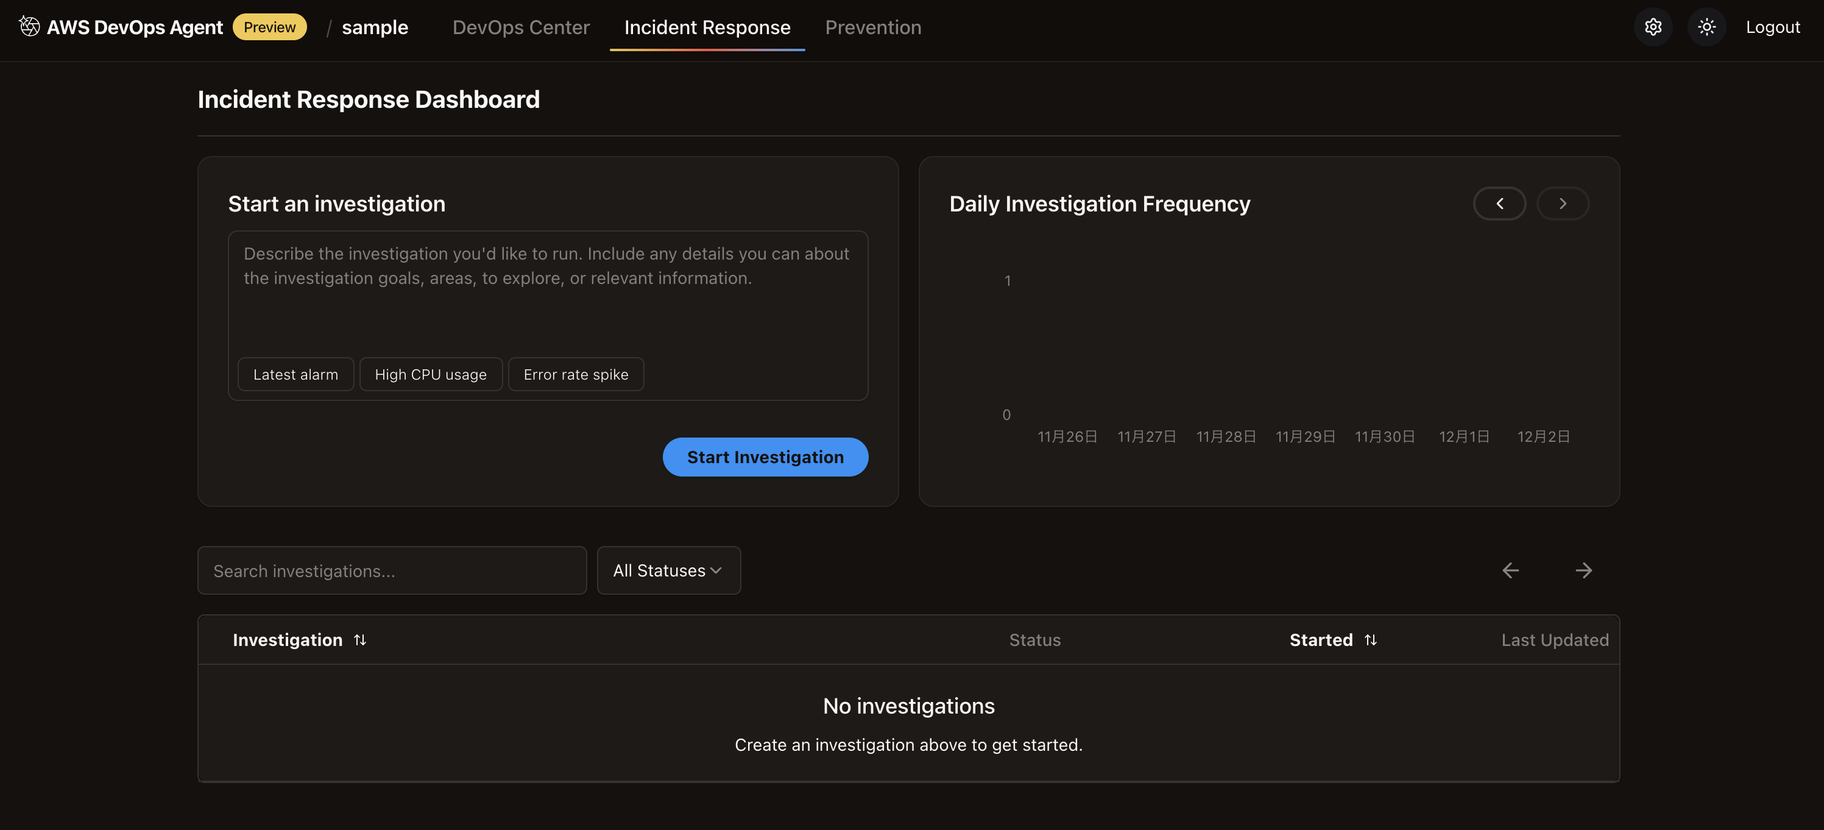Go to next chart period chevron
The image size is (1824, 830).
pos(1562,204)
